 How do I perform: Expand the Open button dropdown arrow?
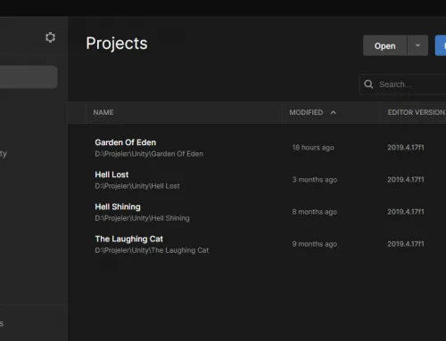point(417,45)
